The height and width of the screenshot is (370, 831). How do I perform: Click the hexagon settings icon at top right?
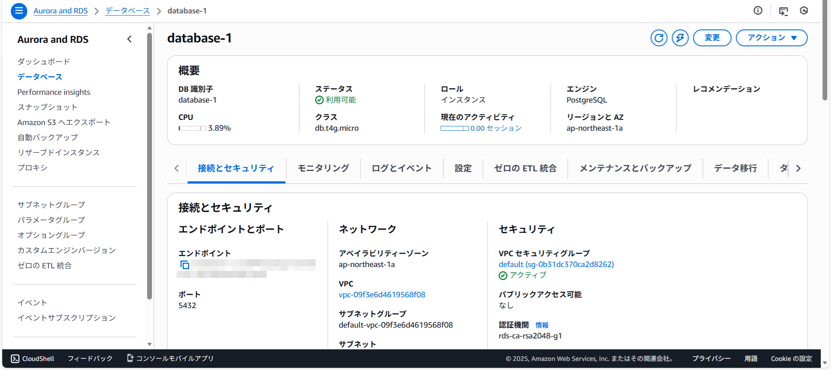click(x=804, y=11)
